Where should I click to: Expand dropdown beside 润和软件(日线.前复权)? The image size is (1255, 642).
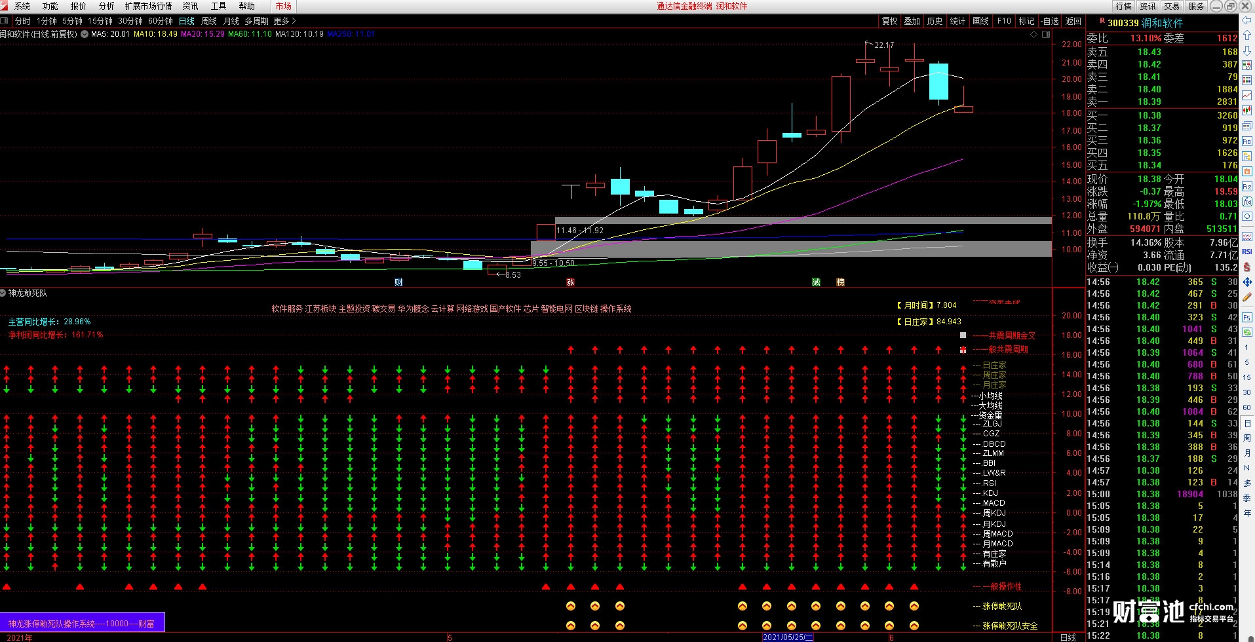click(84, 34)
